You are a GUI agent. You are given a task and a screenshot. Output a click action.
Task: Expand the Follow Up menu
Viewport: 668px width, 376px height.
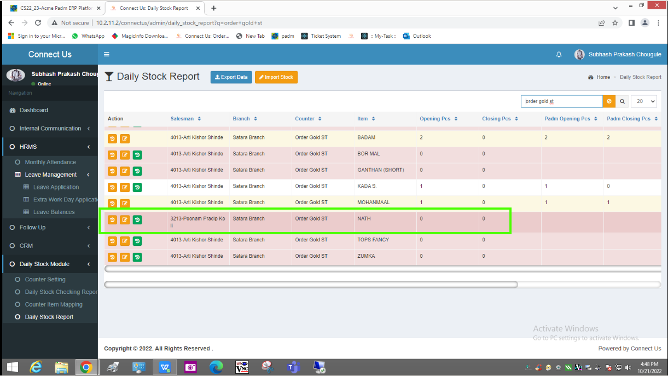click(49, 228)
